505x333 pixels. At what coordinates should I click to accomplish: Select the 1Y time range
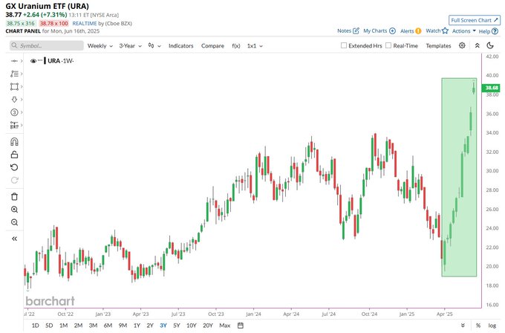pyautogui.click(x=137, y=326)
